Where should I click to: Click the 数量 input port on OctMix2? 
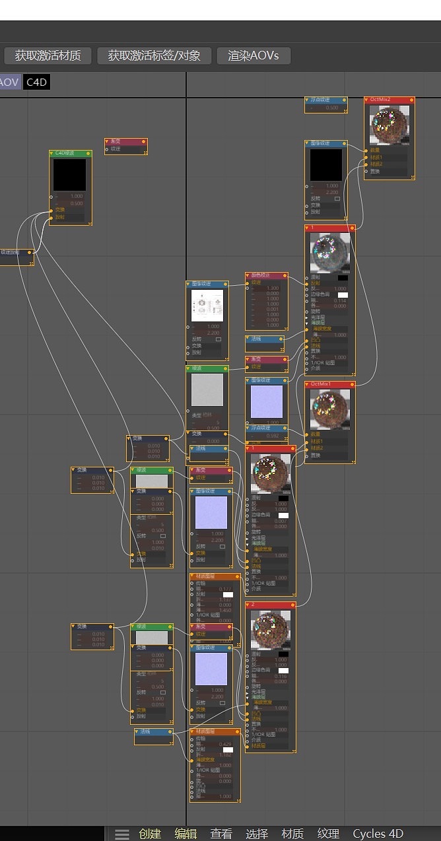366,151
